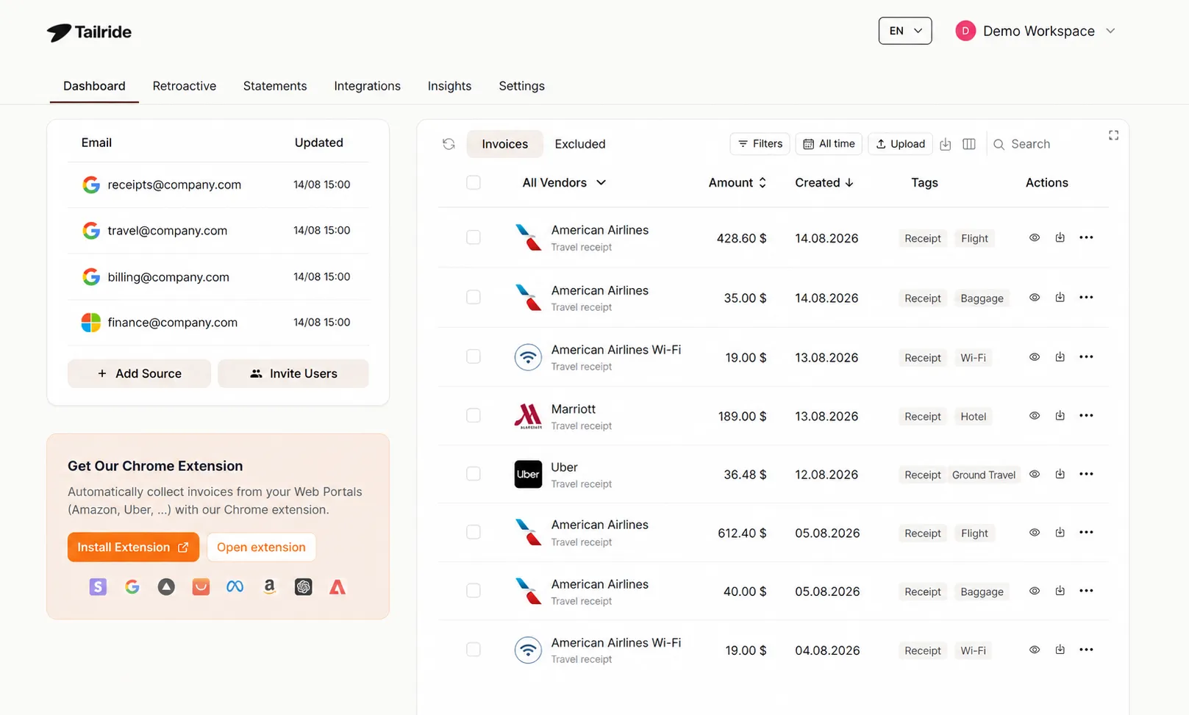Viewport: 1189px width, 715px height.
Task: Click the Microsoft icon for finance@company.com
Action: [90, 323]
